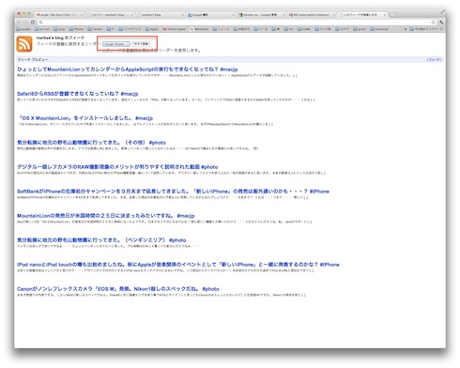Click the orange RSS feed icon
Screen dimensions: 460x368
pos(24,44)
